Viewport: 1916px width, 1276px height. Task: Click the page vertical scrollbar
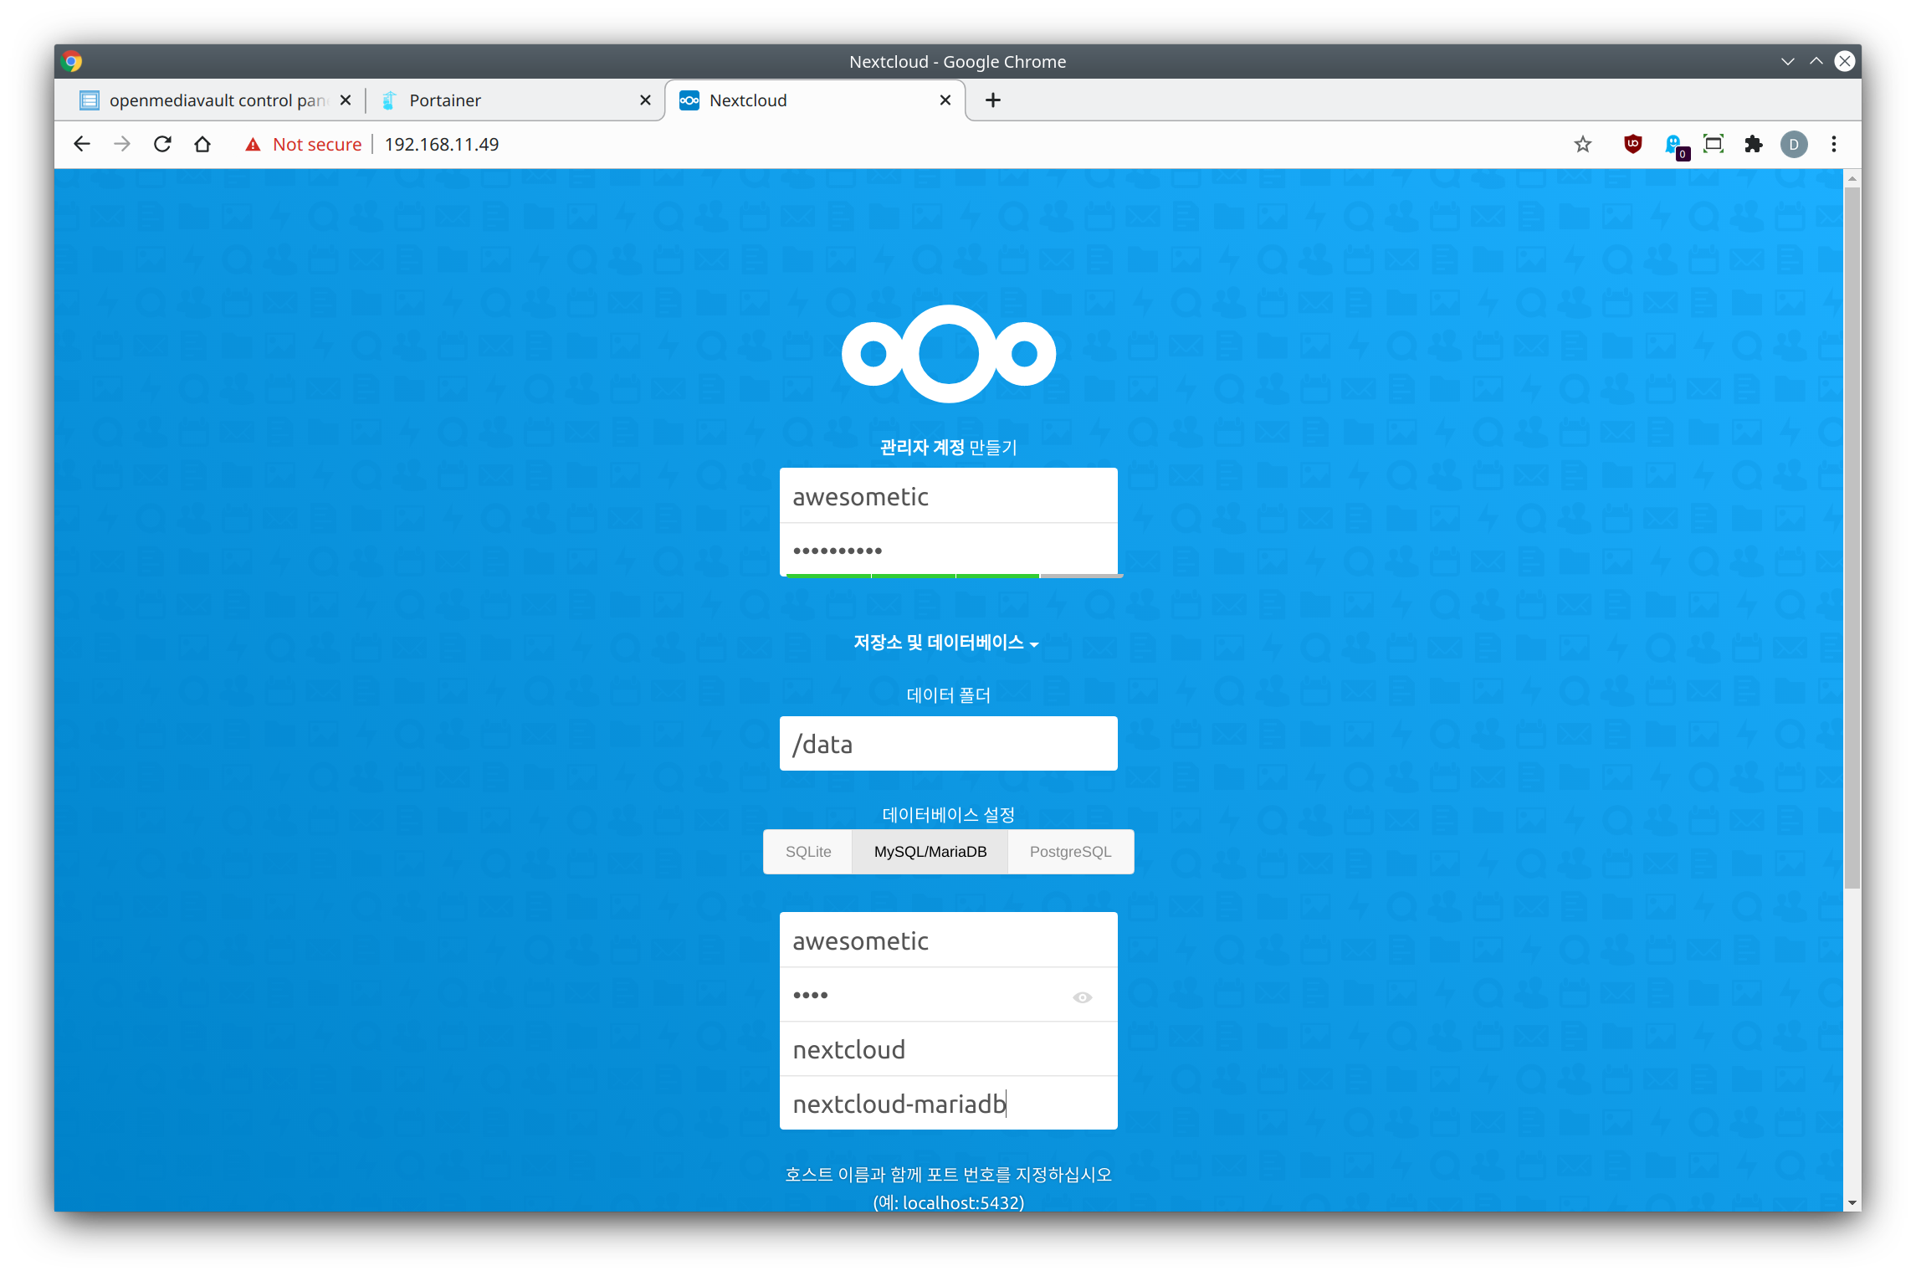pos(1852,536)
